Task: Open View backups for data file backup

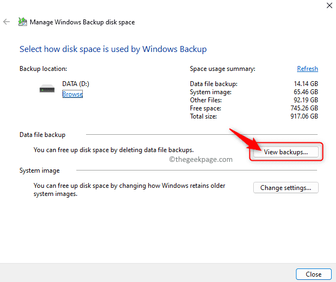Action: pos(286,152)
